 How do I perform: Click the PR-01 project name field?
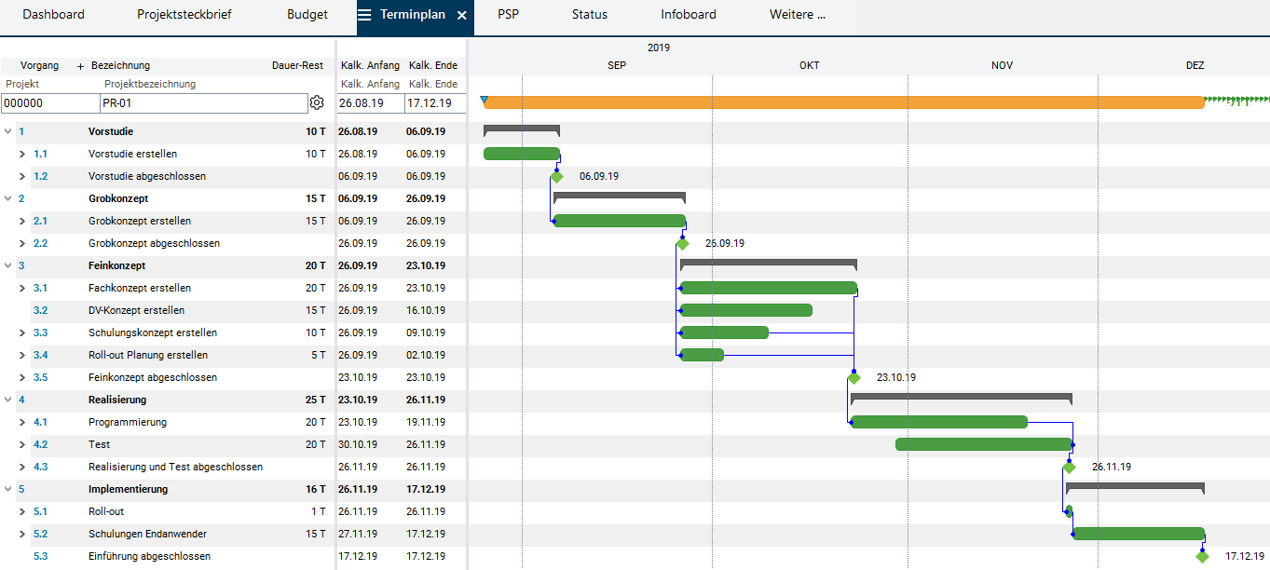click(x=203, y=103)
